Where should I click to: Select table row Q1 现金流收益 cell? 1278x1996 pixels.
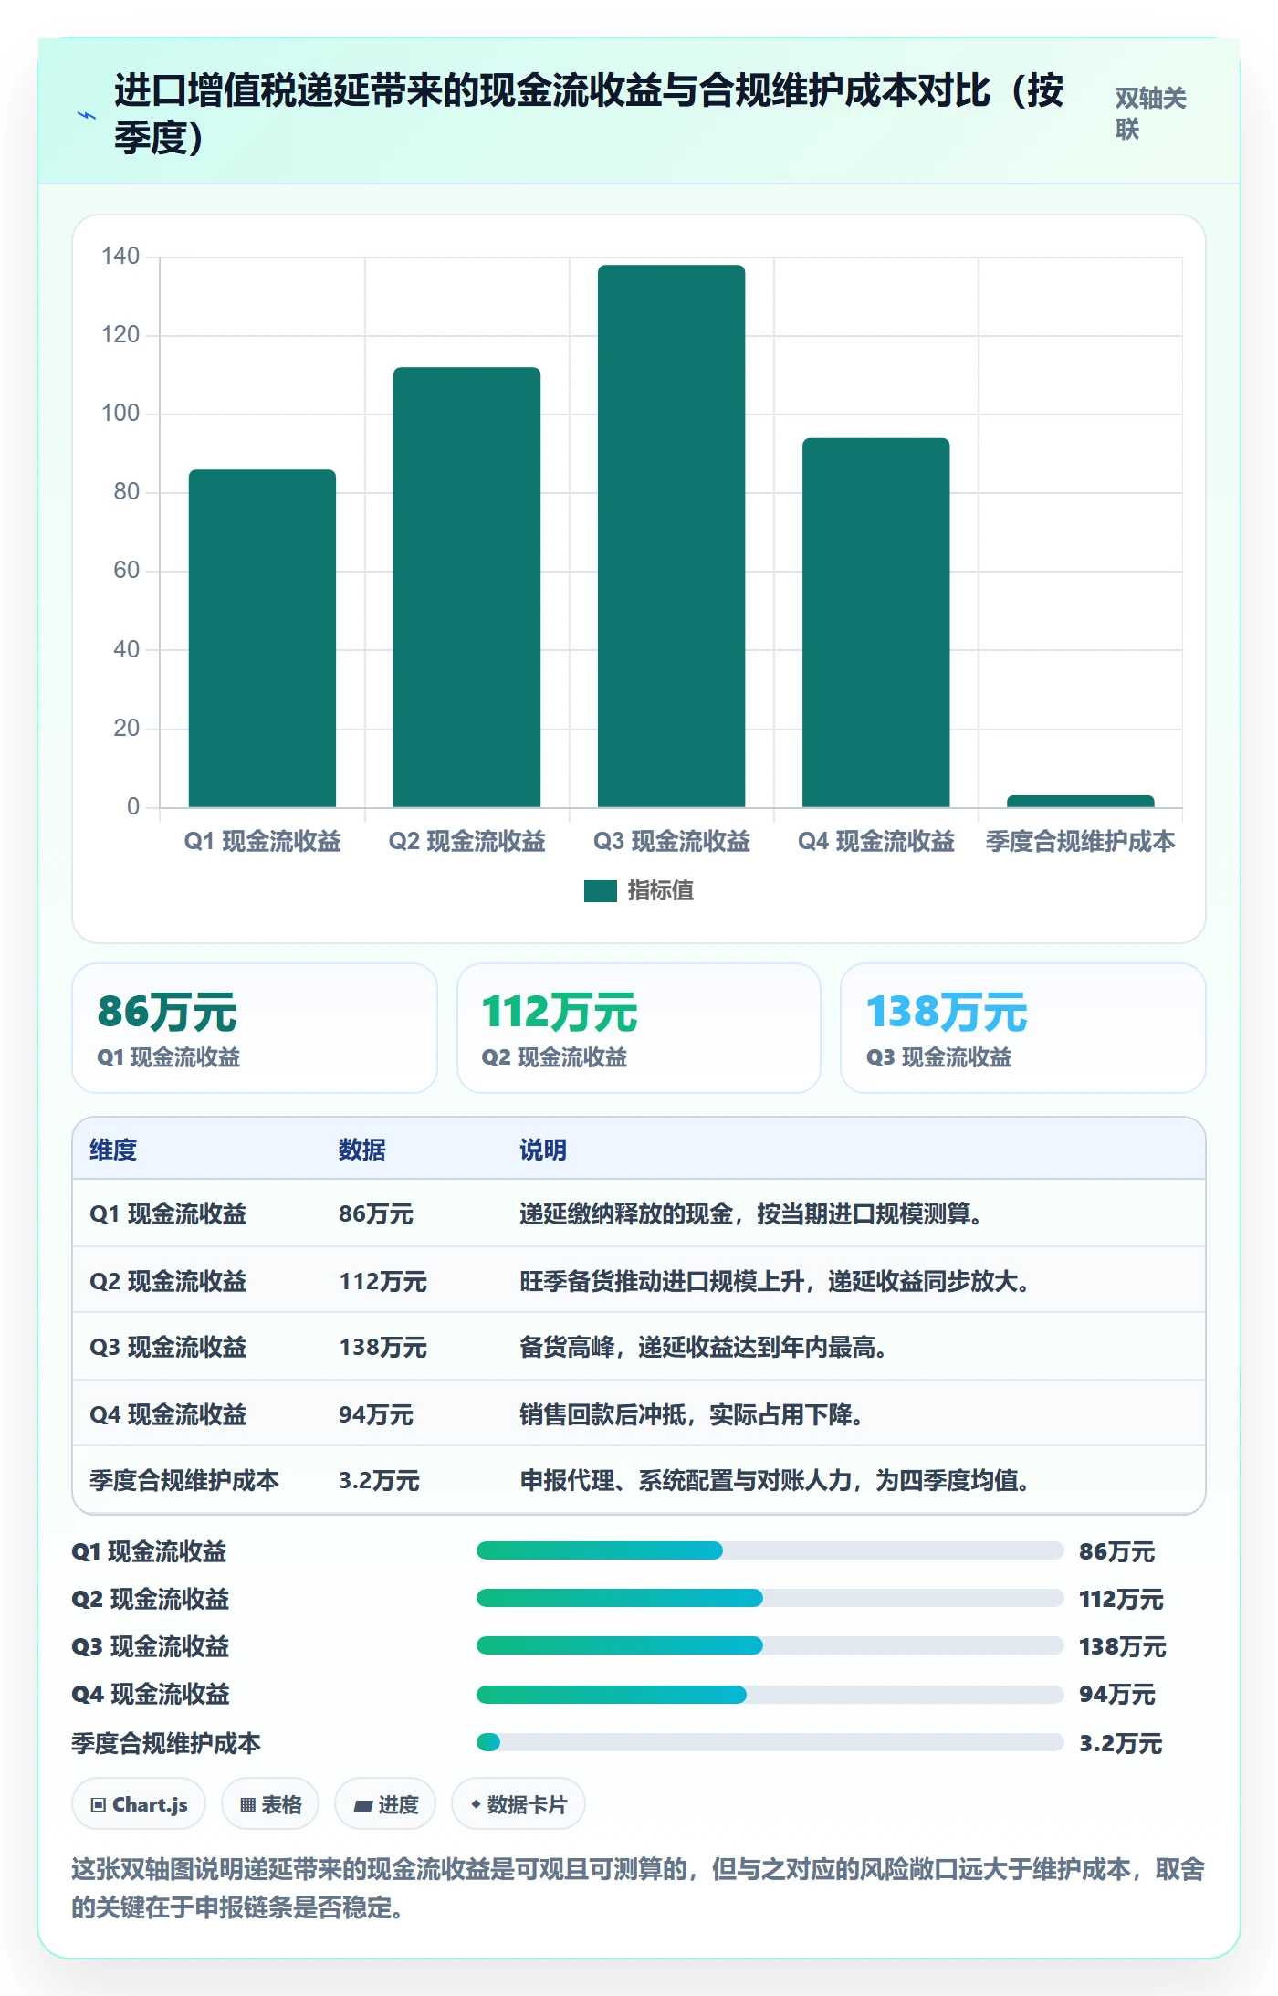coord(168,1213)
